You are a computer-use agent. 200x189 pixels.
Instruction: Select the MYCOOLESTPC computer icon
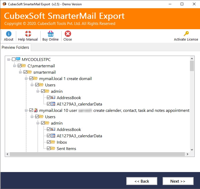(18, 59)
